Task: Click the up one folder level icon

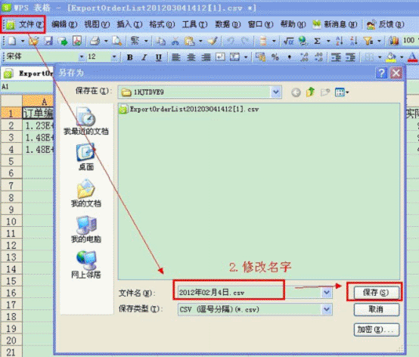Action: pos(310,92)
